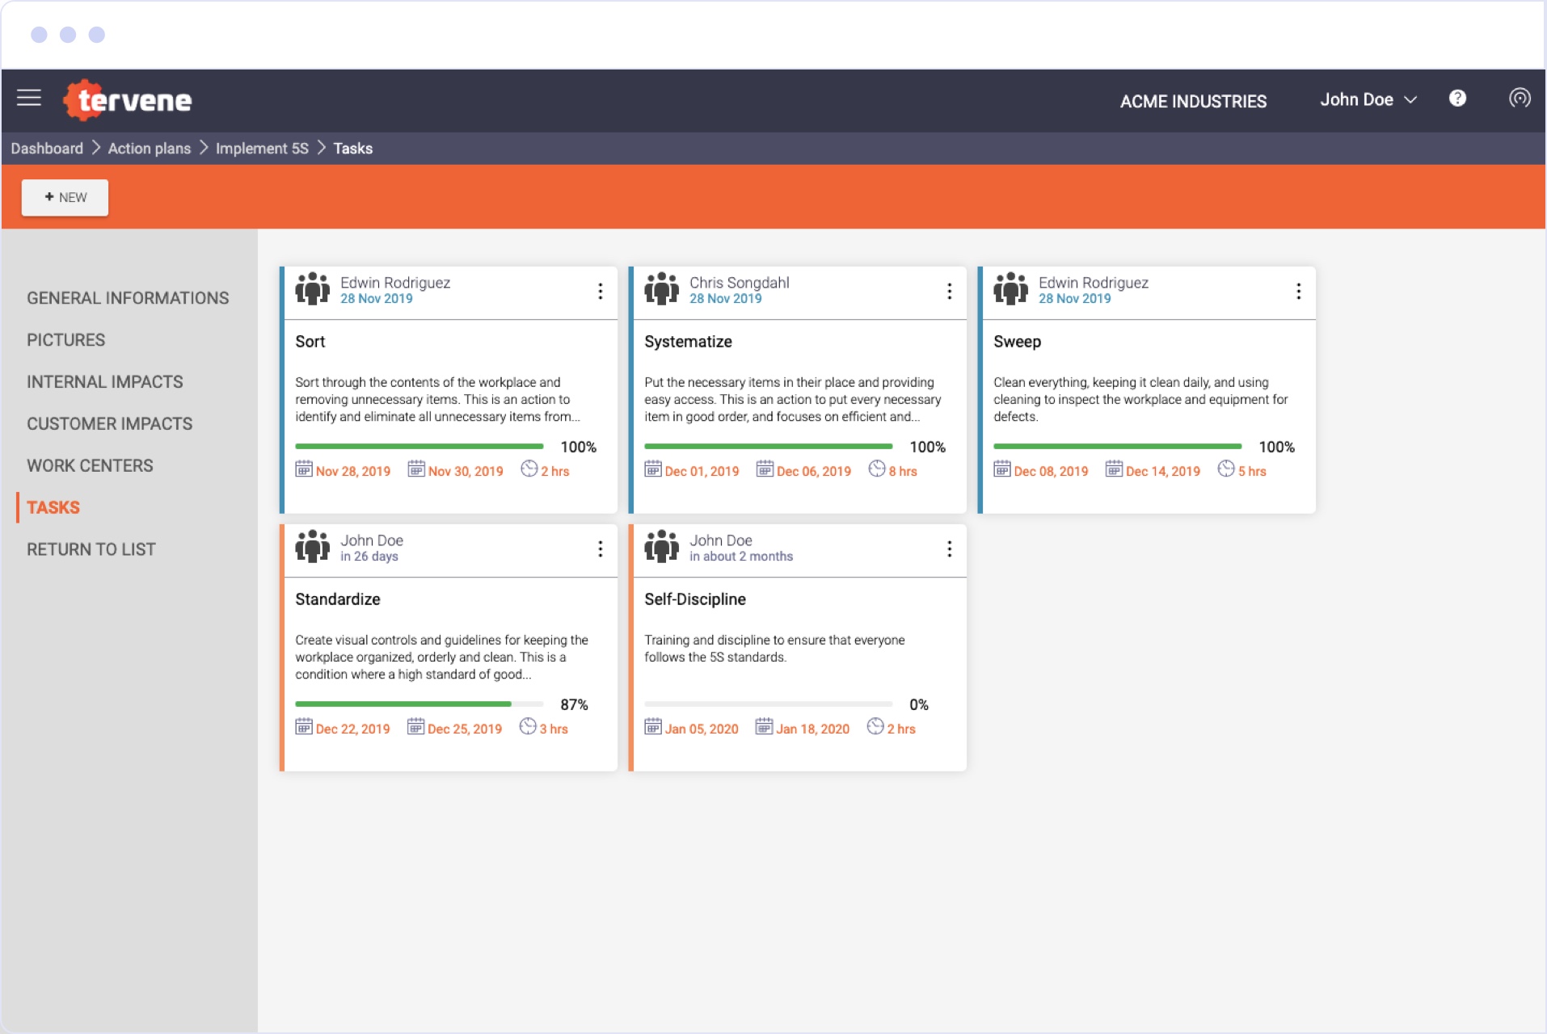
Task: Open Work Centers section
Action: pyautogui.click(x=90, y=466)
